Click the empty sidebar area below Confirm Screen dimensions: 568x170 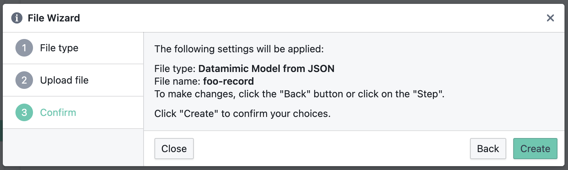pos(73,147)
